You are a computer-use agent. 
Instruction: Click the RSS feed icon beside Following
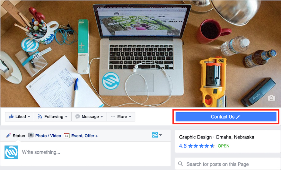click(40, 117)
